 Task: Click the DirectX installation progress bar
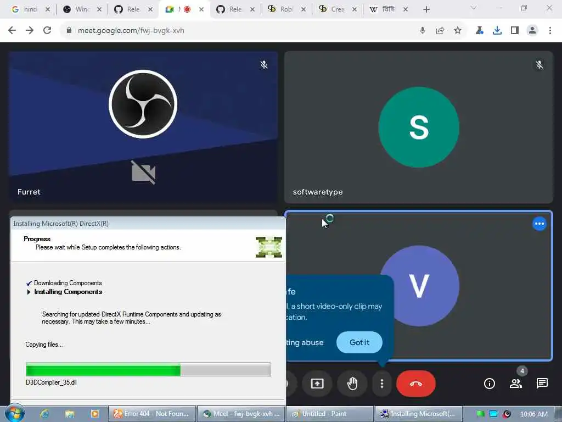pos(148,369)
